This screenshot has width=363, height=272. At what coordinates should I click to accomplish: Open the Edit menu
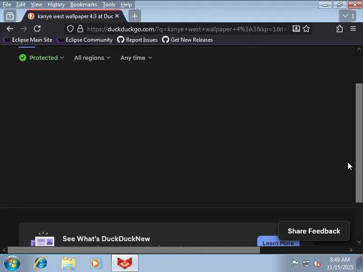click(20, 5)
